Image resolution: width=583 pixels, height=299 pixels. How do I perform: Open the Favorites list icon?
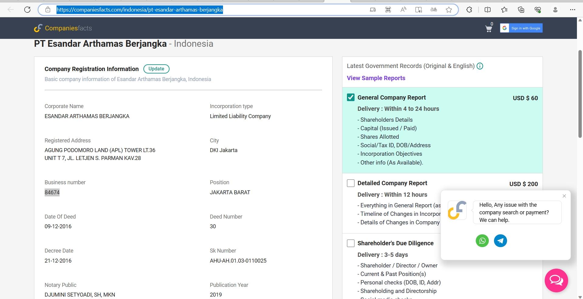pyautogui.click(x=504, y=10)
